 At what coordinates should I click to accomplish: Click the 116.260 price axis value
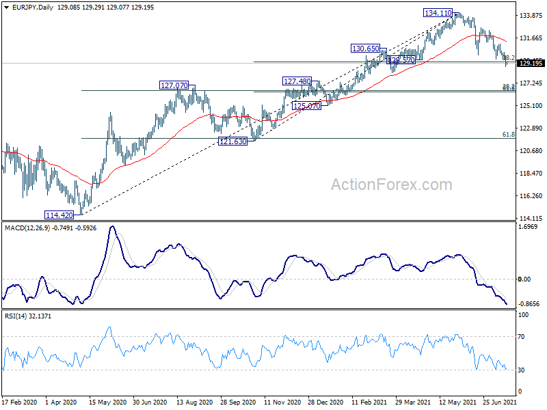[531, 196]
